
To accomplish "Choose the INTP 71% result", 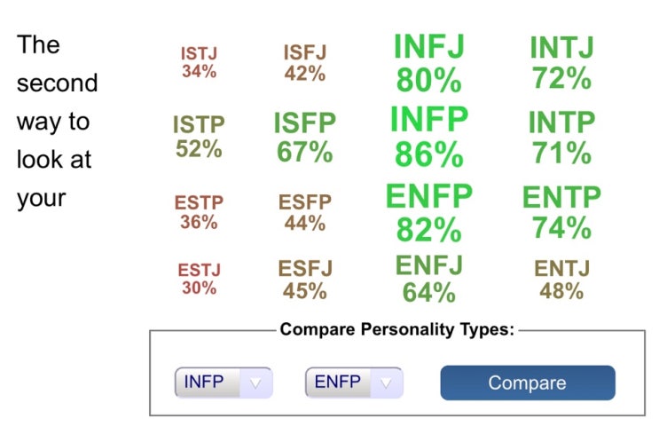I will [x=561, y=137].
